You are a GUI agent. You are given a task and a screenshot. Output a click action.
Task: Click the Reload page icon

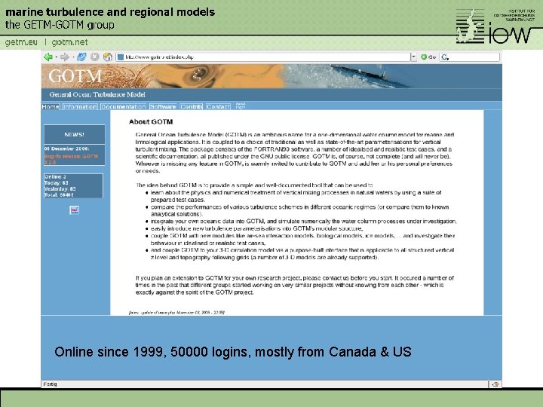tap(81, 57)
